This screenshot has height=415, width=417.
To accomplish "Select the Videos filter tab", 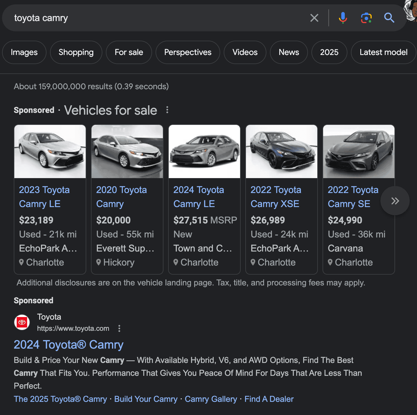I will click(x=245, y=52).
